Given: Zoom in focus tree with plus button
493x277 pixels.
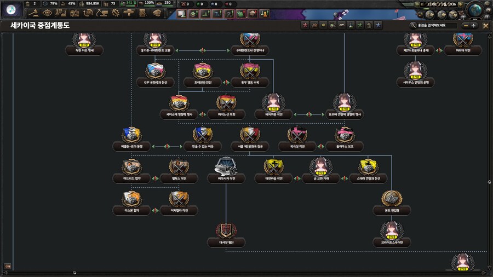Looking at the screenshot, I should 474,25.
